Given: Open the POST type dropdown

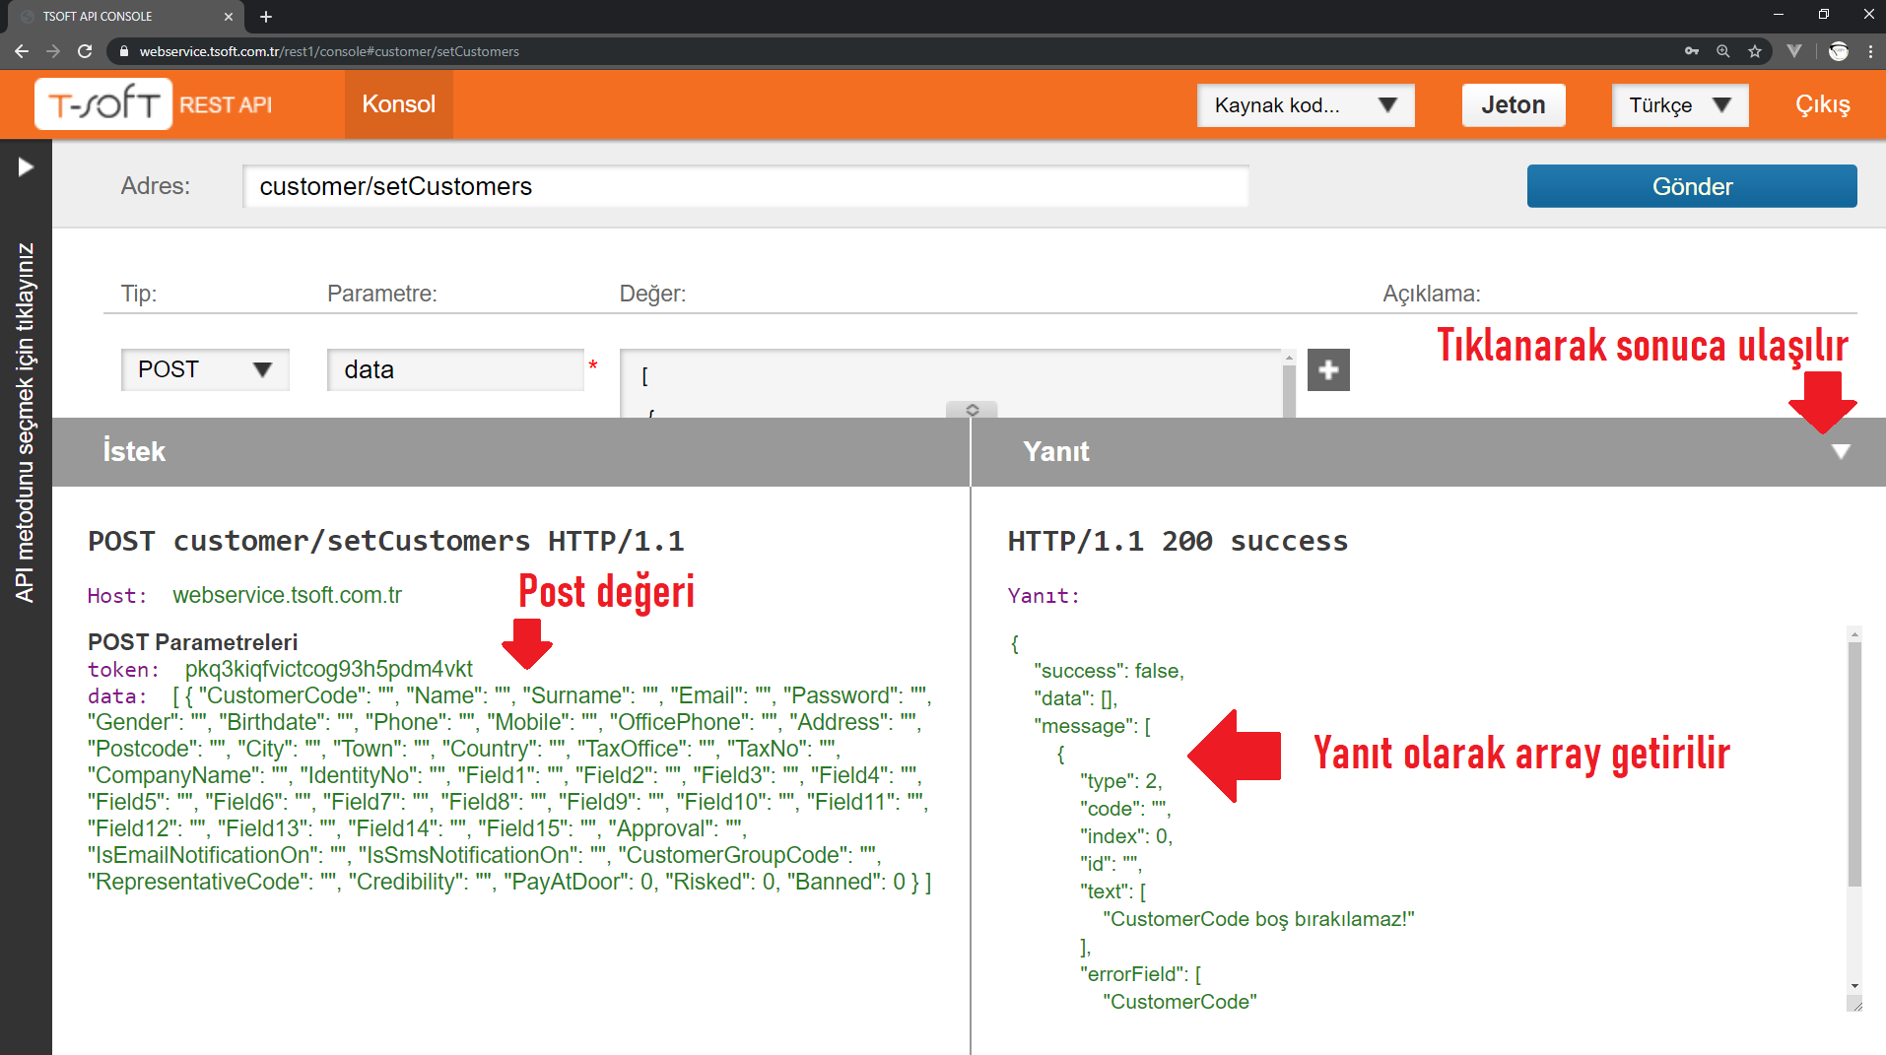Looking at the screenshot, I should click(205, 369).
